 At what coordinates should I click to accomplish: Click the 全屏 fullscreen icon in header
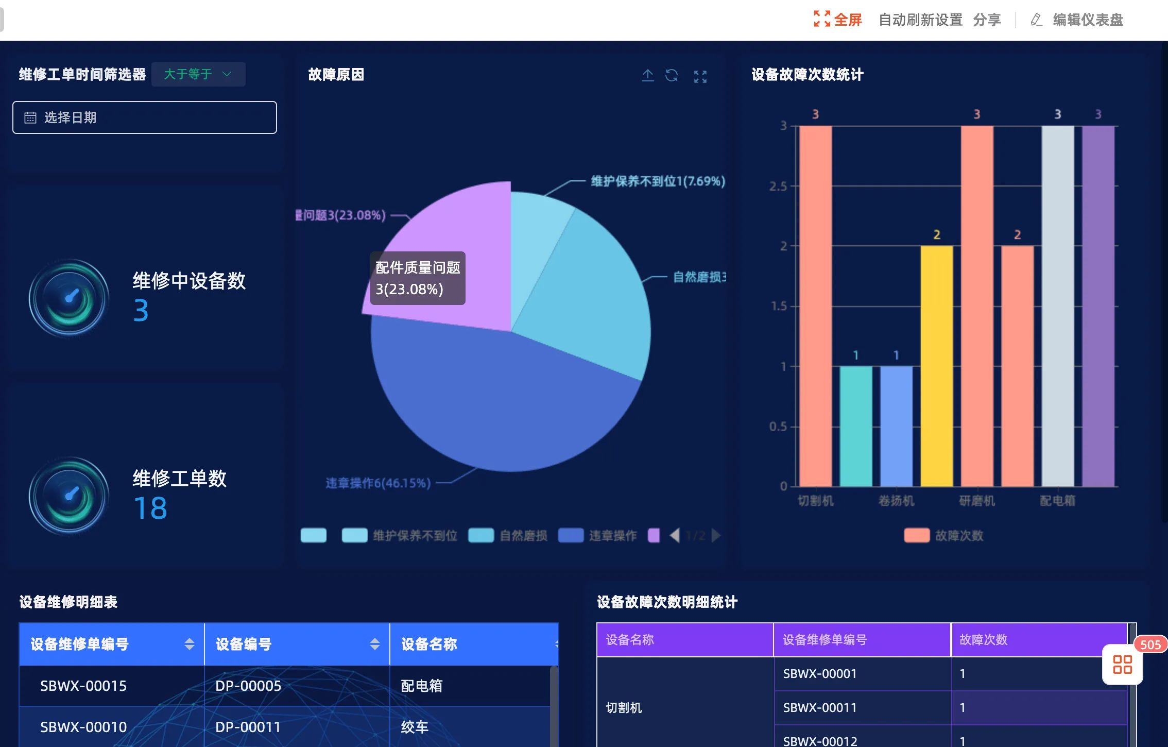click(x=821, y=19)
